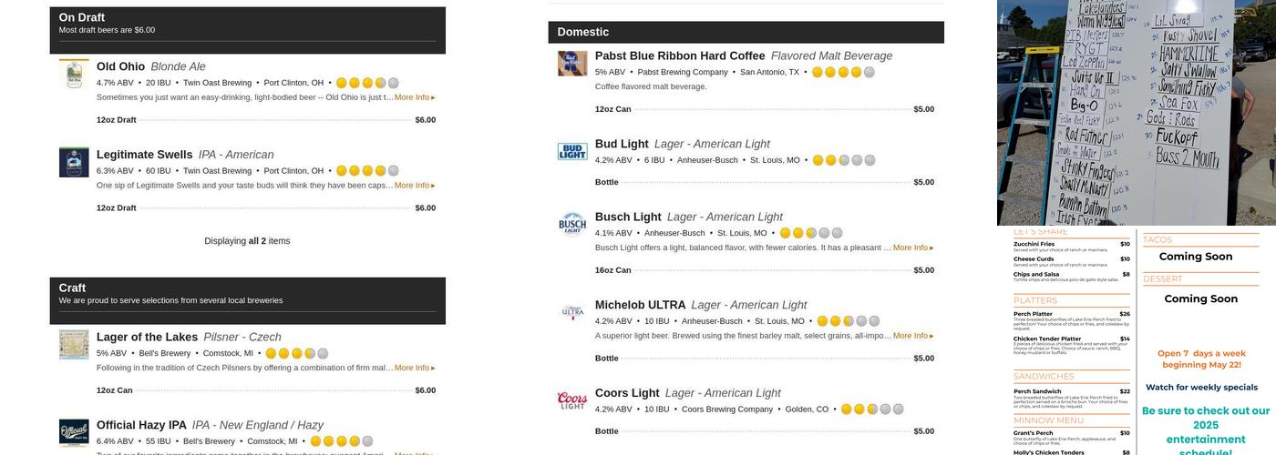Image resolution: width=1276 pixels, height=455 pixels.
Task: Open the Pabst Blue Ribbon Hard Coffee title
Action: tap(680, 56)
